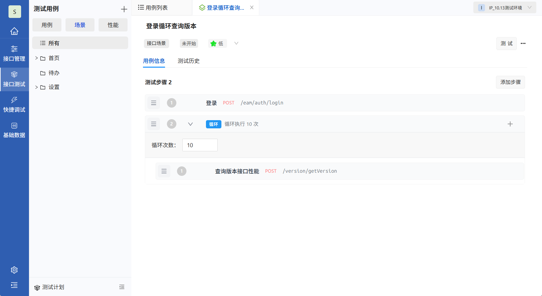Switch to the 场景 filter toggle
The image size is (542, 296).
[80, 25]
